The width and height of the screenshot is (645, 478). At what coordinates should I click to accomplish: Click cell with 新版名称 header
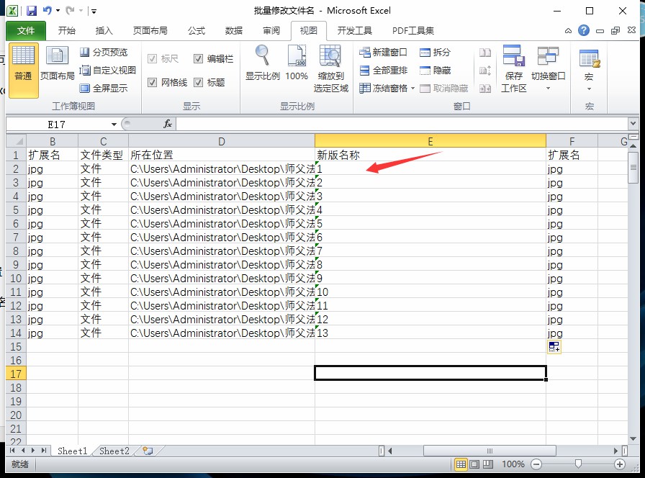[430, 155]
